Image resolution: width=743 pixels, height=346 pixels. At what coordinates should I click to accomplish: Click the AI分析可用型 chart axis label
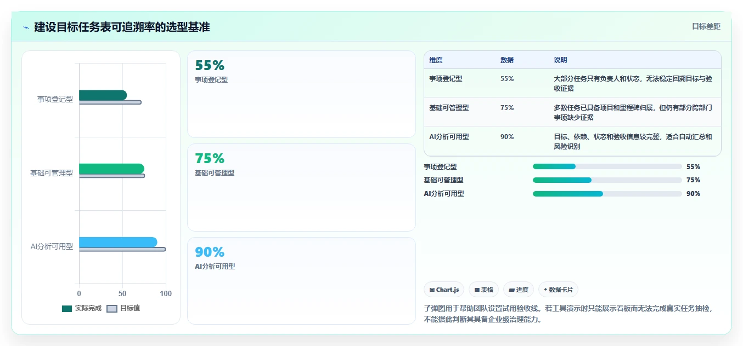52,247
